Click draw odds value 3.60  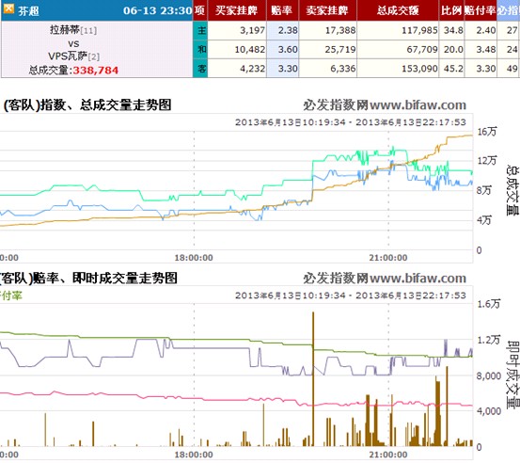click(x=288, y=50)
